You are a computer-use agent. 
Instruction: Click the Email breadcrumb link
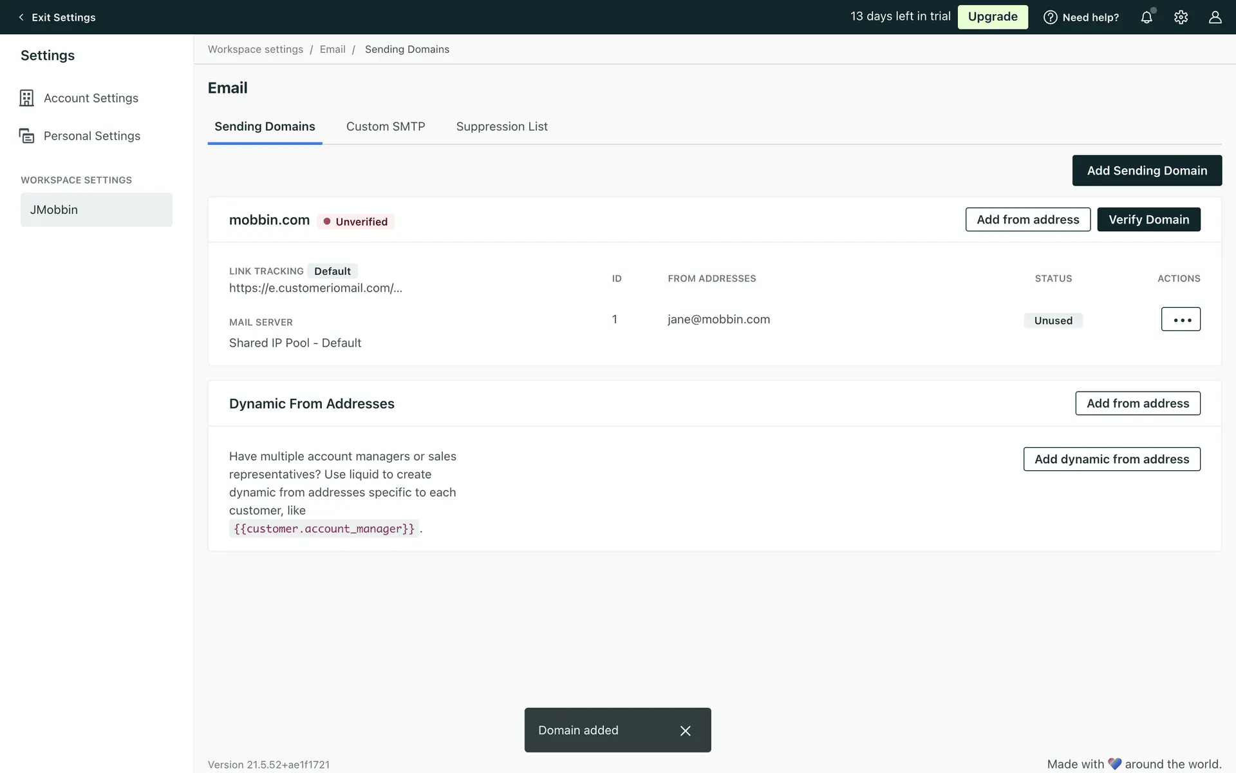[x=332, y=50]
